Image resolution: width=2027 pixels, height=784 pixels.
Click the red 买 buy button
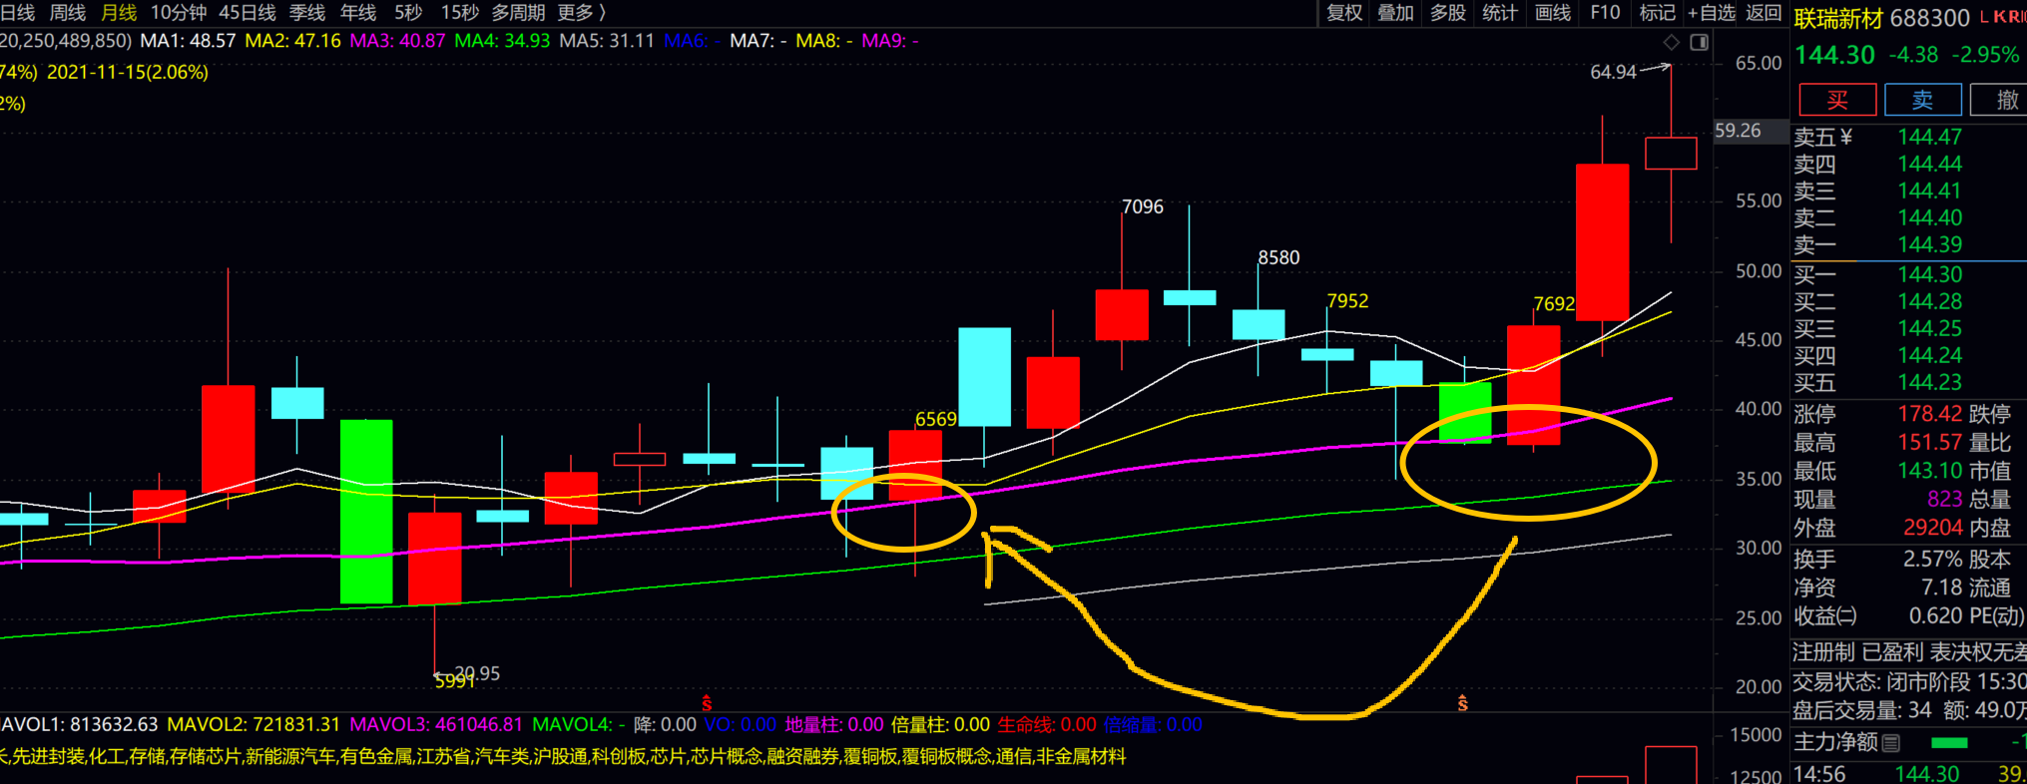tap(1837, 100)
